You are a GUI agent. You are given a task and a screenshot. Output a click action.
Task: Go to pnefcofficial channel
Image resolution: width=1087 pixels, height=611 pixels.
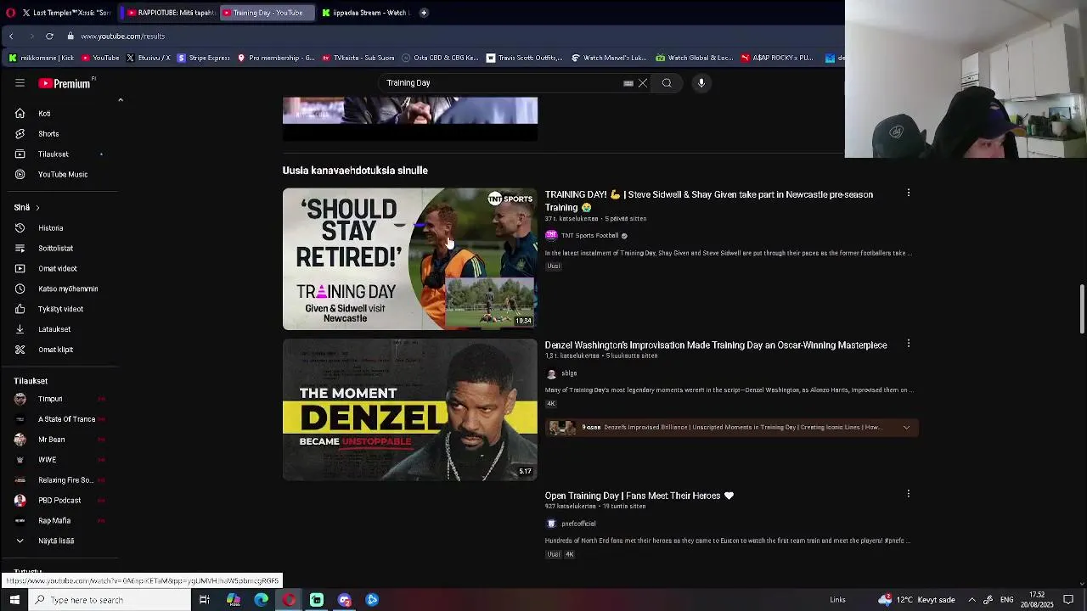pos(578,524)
